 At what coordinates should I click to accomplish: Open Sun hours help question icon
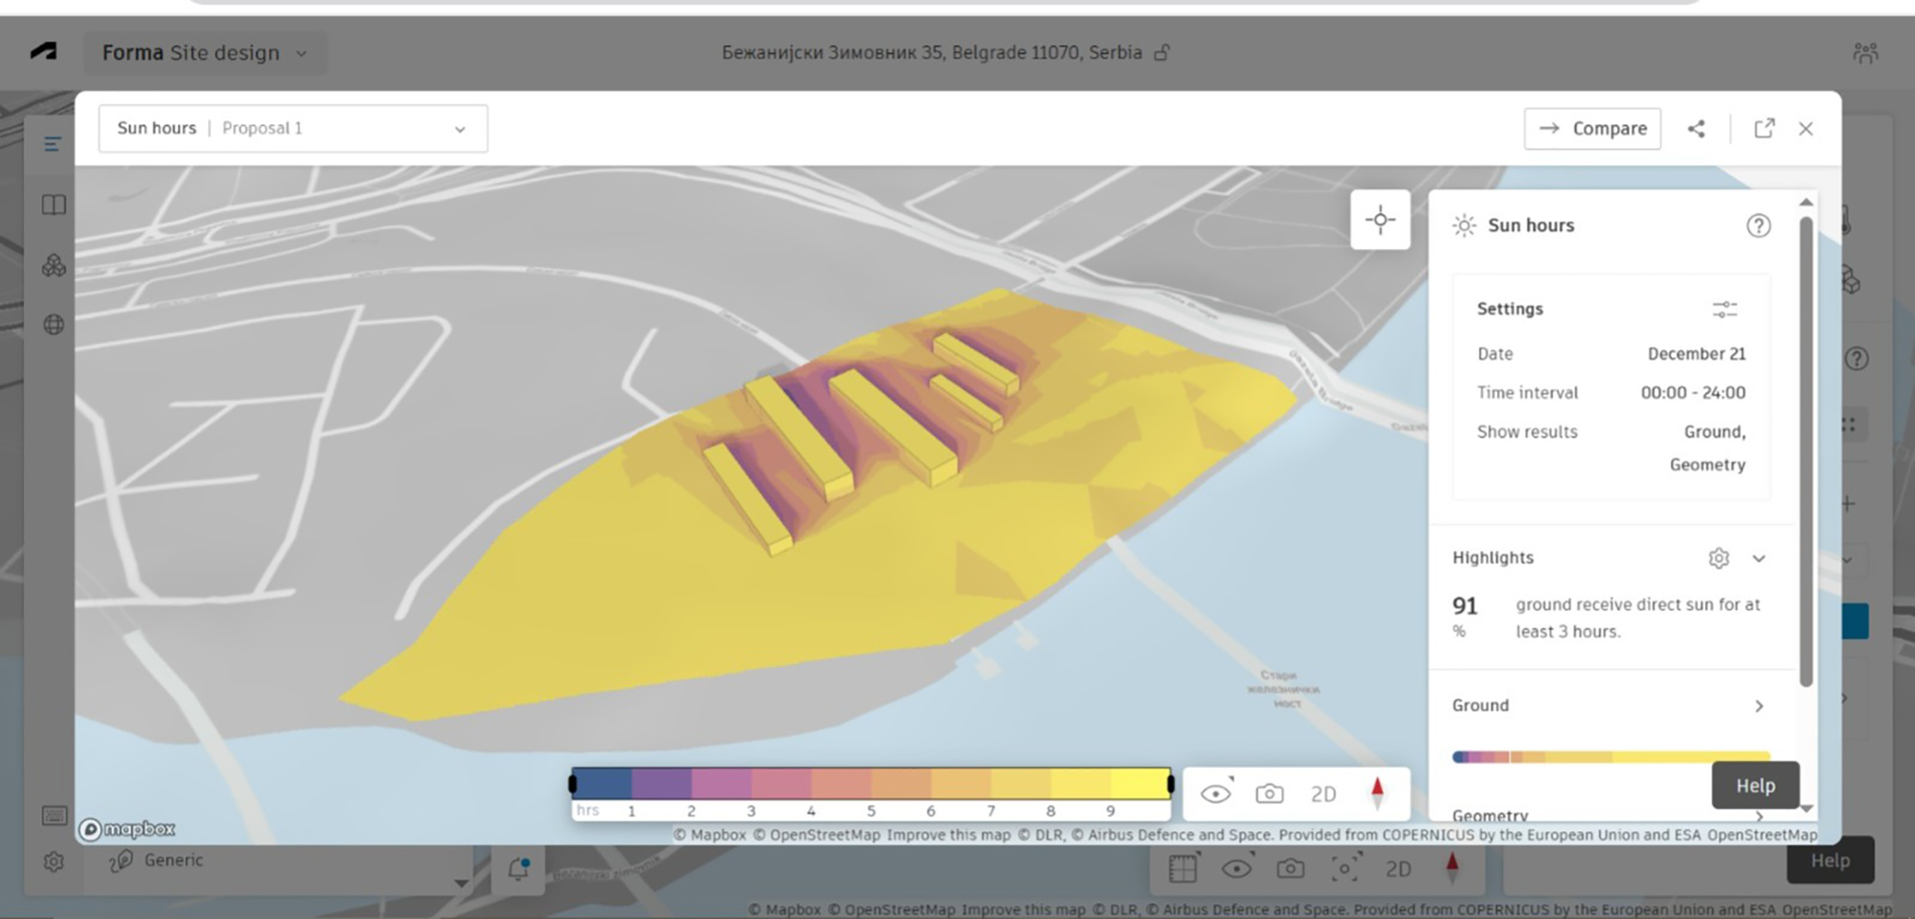point(1758,226)
